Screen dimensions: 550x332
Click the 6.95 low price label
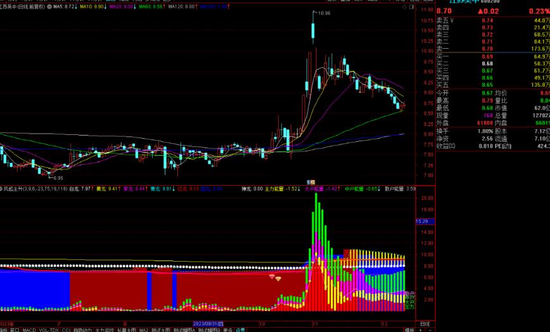coord(58,178)
